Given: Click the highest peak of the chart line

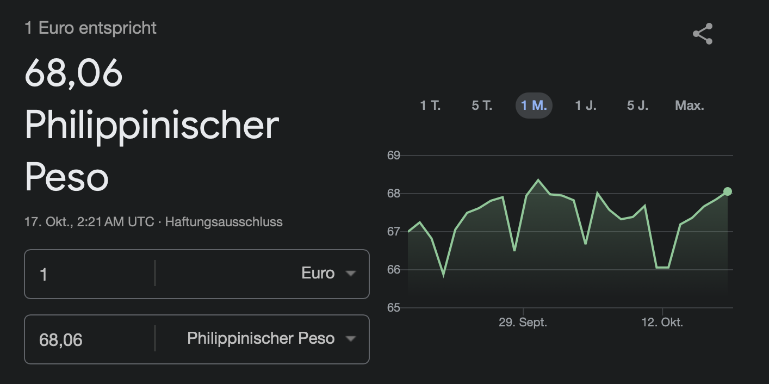Looking at the screenshot, I should click(538, 180).
